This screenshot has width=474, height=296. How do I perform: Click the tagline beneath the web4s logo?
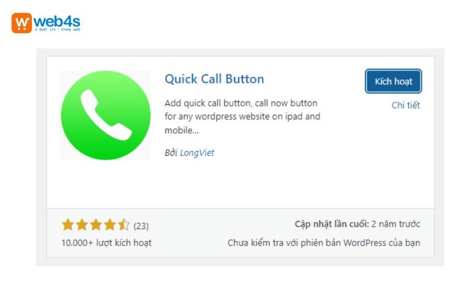pos(57,30)
